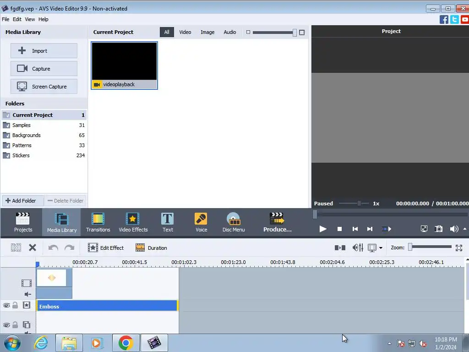The image size is (469, 352).
Task: Open the Edit menu
Action: click(17, 19)
